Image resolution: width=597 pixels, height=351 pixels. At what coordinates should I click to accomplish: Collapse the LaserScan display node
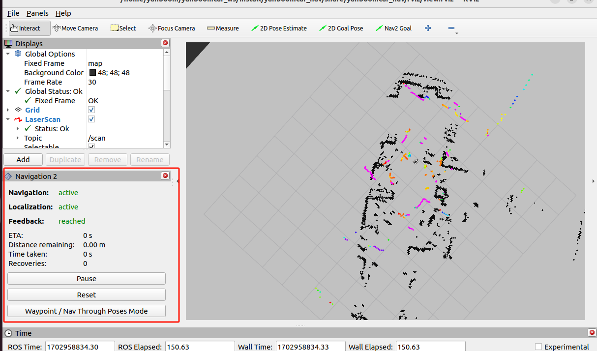point(8,119)
